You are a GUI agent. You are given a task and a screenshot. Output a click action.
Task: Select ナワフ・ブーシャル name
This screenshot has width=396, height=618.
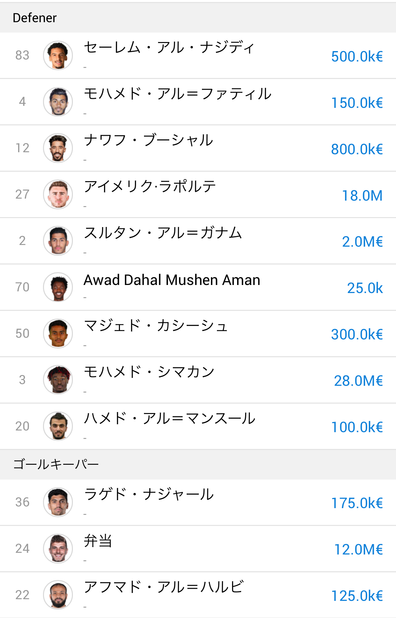point(148,140)
